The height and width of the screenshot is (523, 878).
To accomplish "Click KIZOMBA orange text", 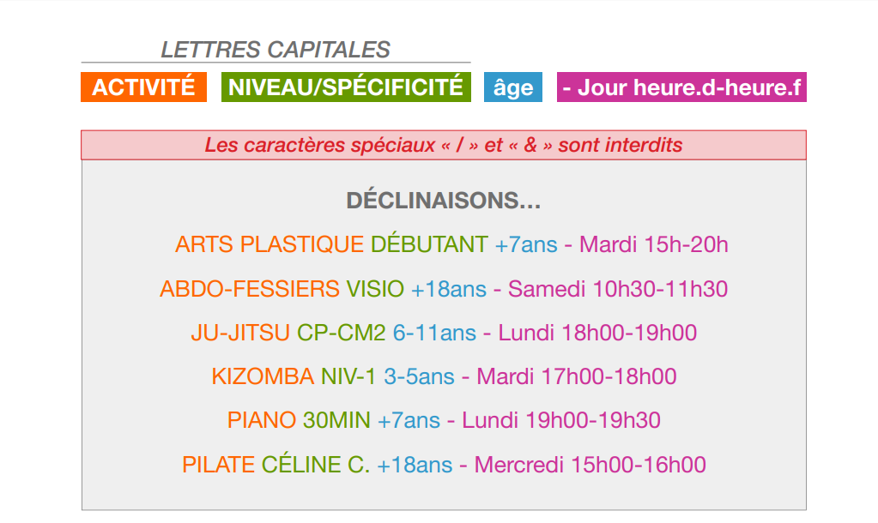I will click(x=263, y=376).
